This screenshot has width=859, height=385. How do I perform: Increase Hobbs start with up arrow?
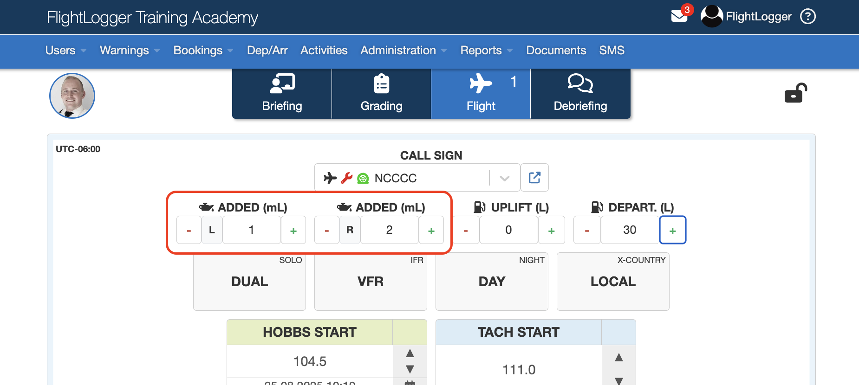[410, 353]
